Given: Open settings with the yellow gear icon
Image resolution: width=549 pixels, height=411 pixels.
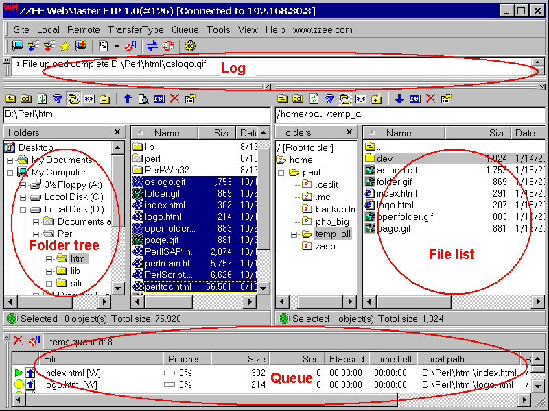Looking at the screenshot, I should (x=190, y=46).
